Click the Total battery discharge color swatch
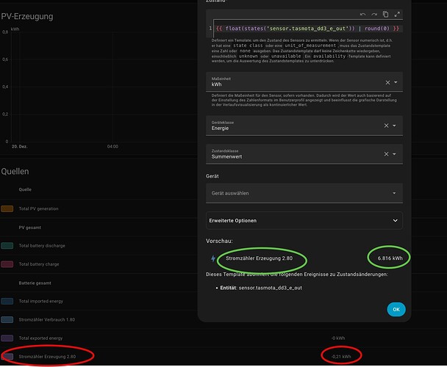447x367 pixels. [7, 246]
